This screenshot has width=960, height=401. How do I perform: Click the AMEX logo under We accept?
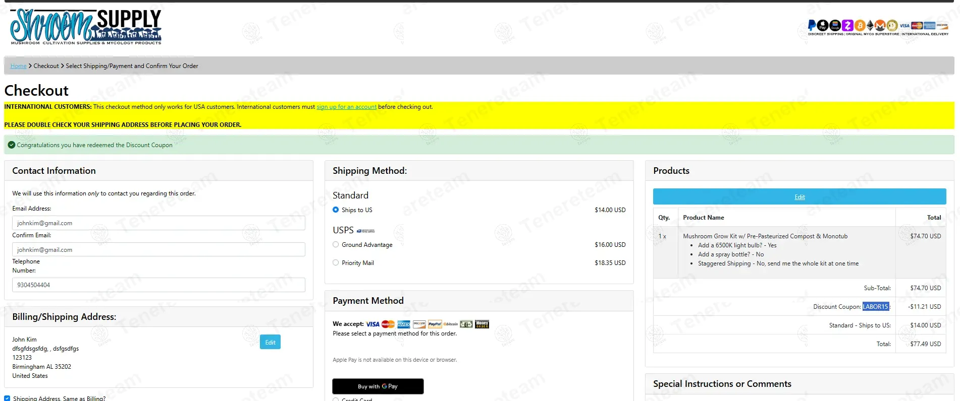click(x=404, y=324)
